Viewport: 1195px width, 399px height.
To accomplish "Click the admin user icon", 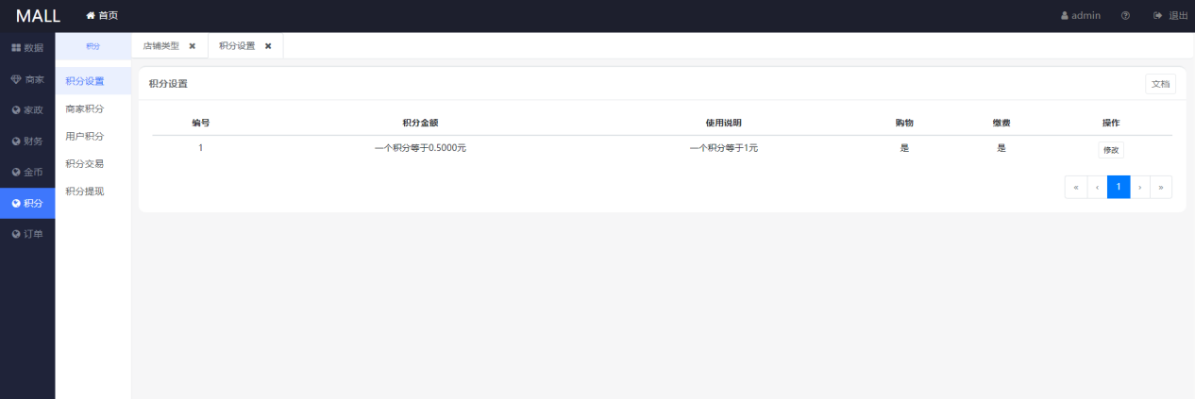I will [1065, 16].
